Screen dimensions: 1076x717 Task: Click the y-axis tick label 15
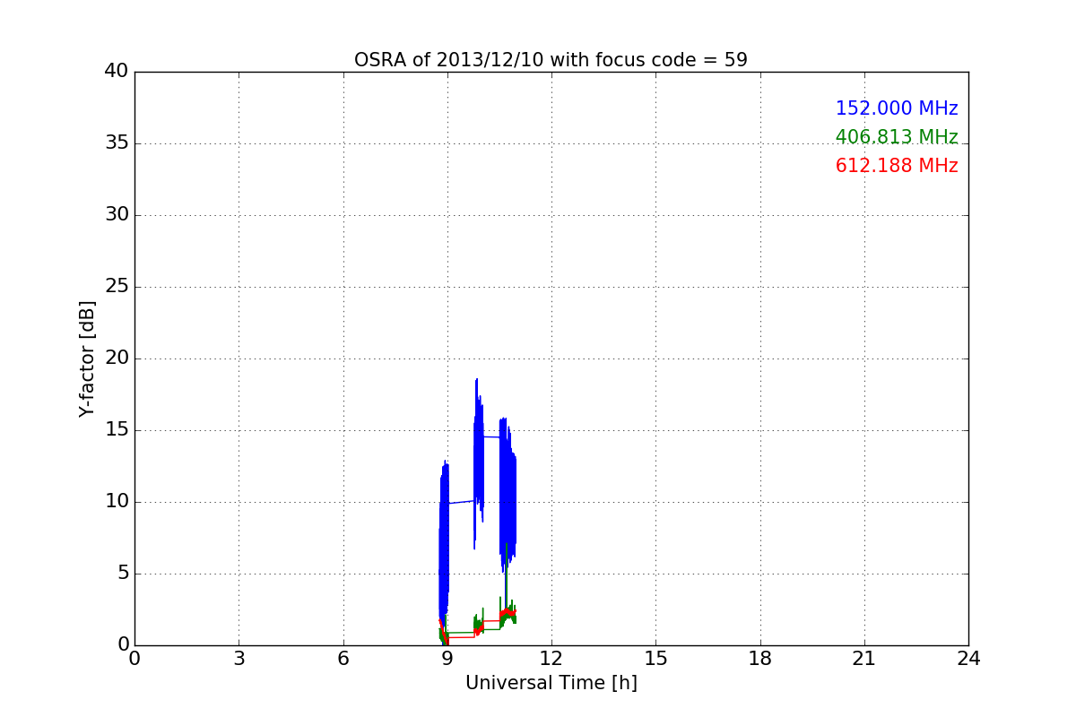tap(116, 430)
